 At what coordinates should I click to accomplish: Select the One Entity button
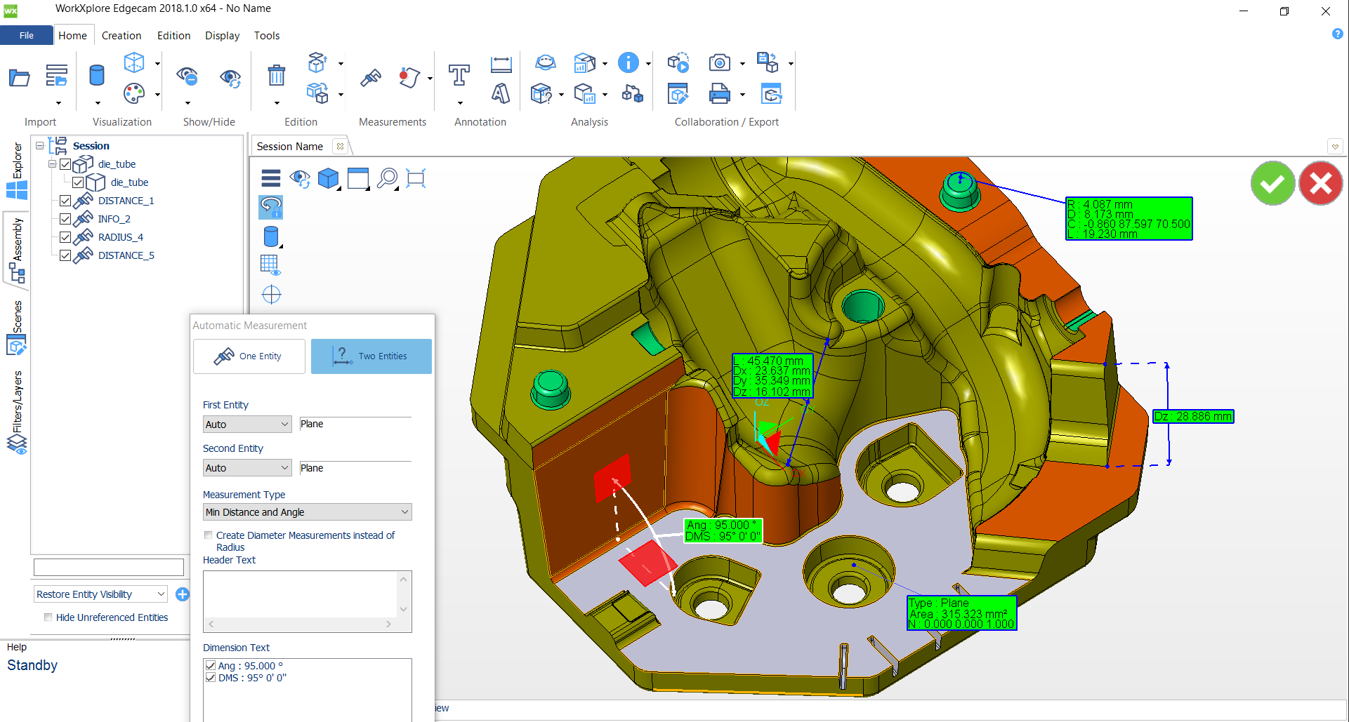(x=249, y=356)
